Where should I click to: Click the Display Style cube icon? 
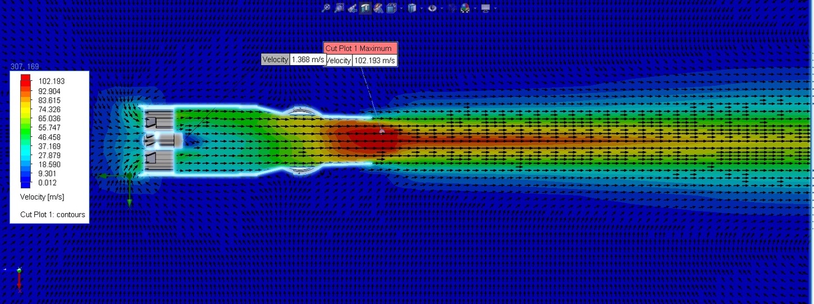[412, 8]
